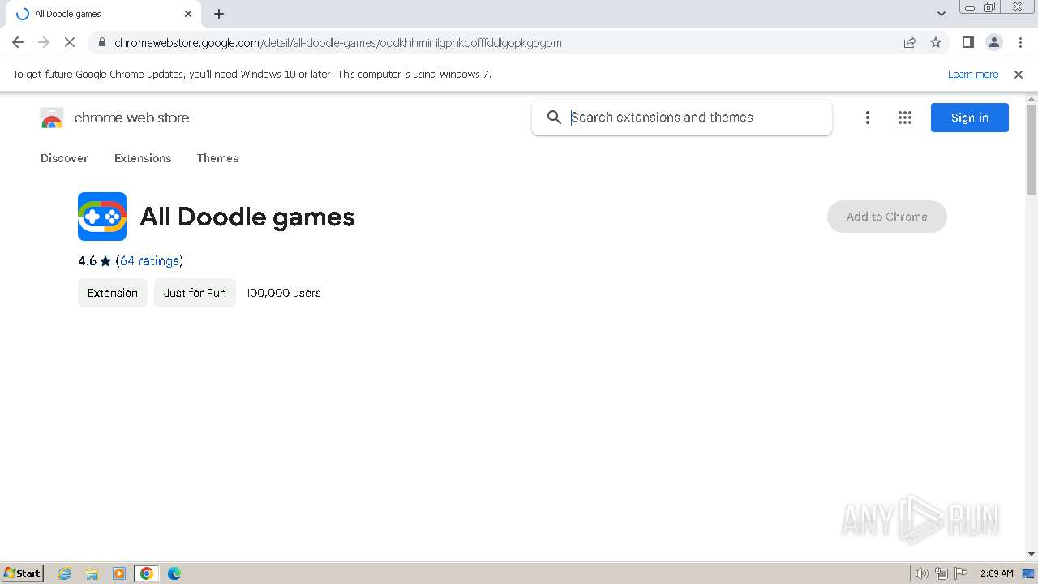Close the All Doodle games tab
The height and width of the screenshot is (584, 1038).
[188, 14]
